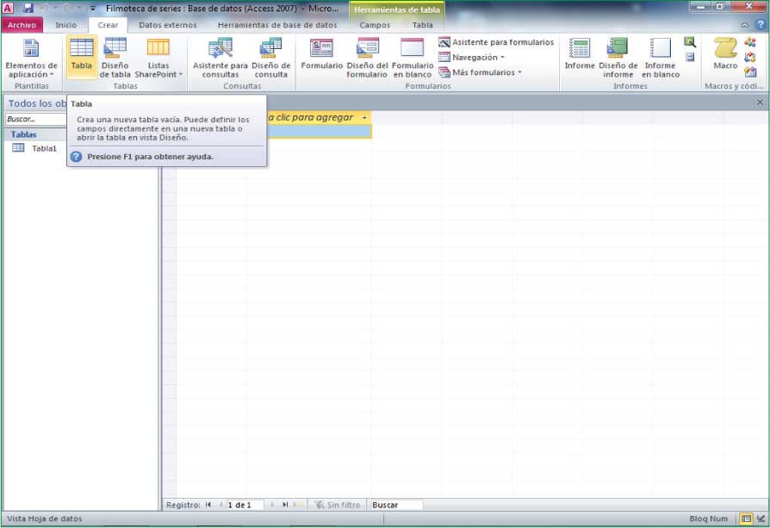Launch the report wizard icon

click(x=690, y=42)
